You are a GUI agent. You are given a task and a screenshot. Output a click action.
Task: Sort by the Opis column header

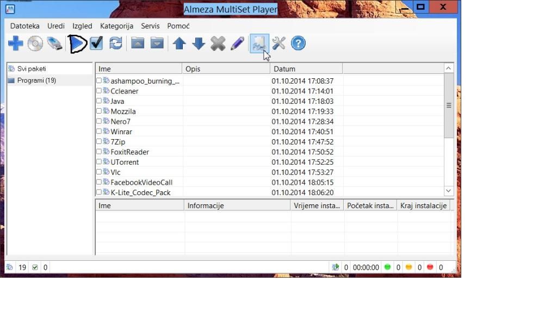coord(226,68)
